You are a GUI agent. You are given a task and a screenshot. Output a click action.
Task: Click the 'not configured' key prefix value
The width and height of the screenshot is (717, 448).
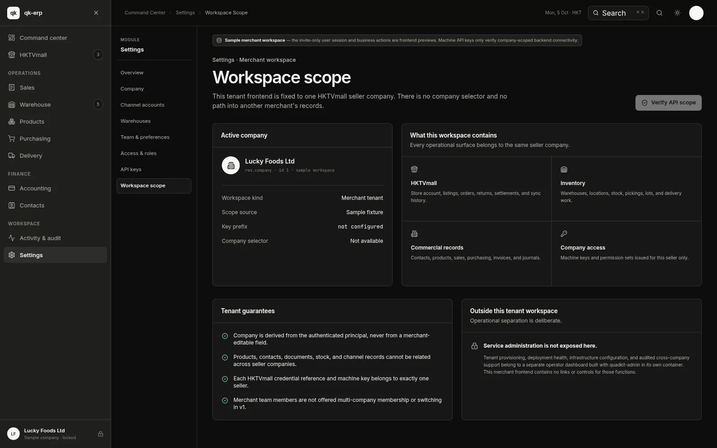point(360,227)
